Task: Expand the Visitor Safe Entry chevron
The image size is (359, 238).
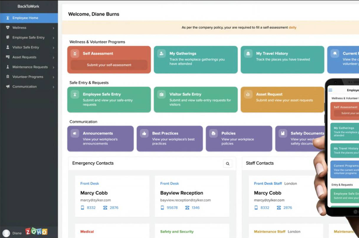Action: 53,48
